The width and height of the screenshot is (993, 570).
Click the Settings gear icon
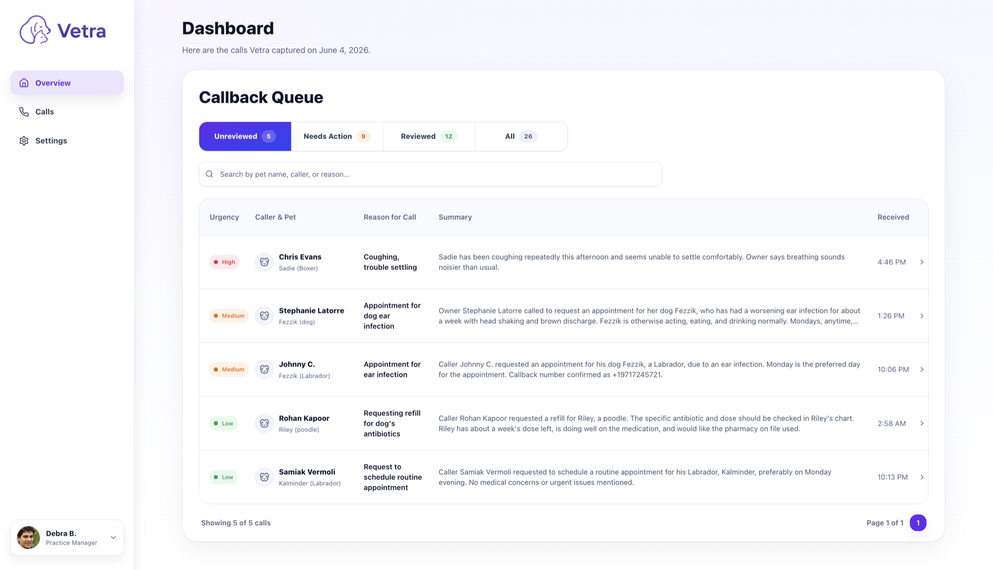pos(24,141)
